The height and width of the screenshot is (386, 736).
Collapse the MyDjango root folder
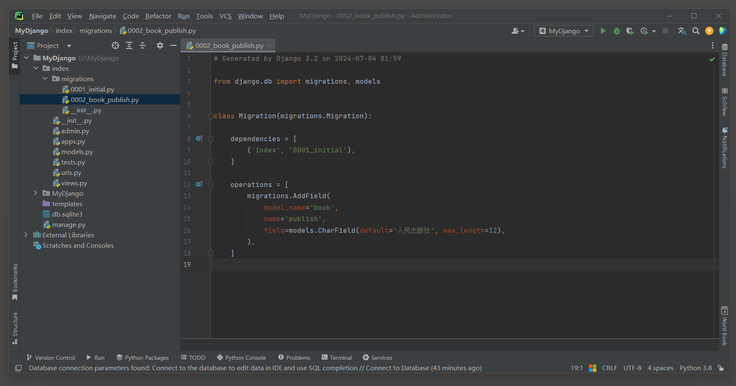coord(26,58)
